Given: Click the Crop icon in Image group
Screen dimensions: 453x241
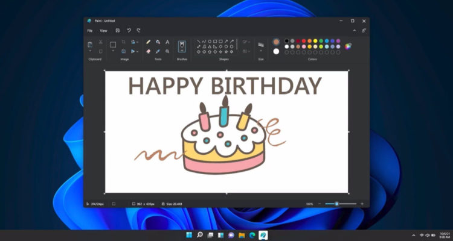Looking at the screenshot, I should pyautogui.click(x=123, y=42).
